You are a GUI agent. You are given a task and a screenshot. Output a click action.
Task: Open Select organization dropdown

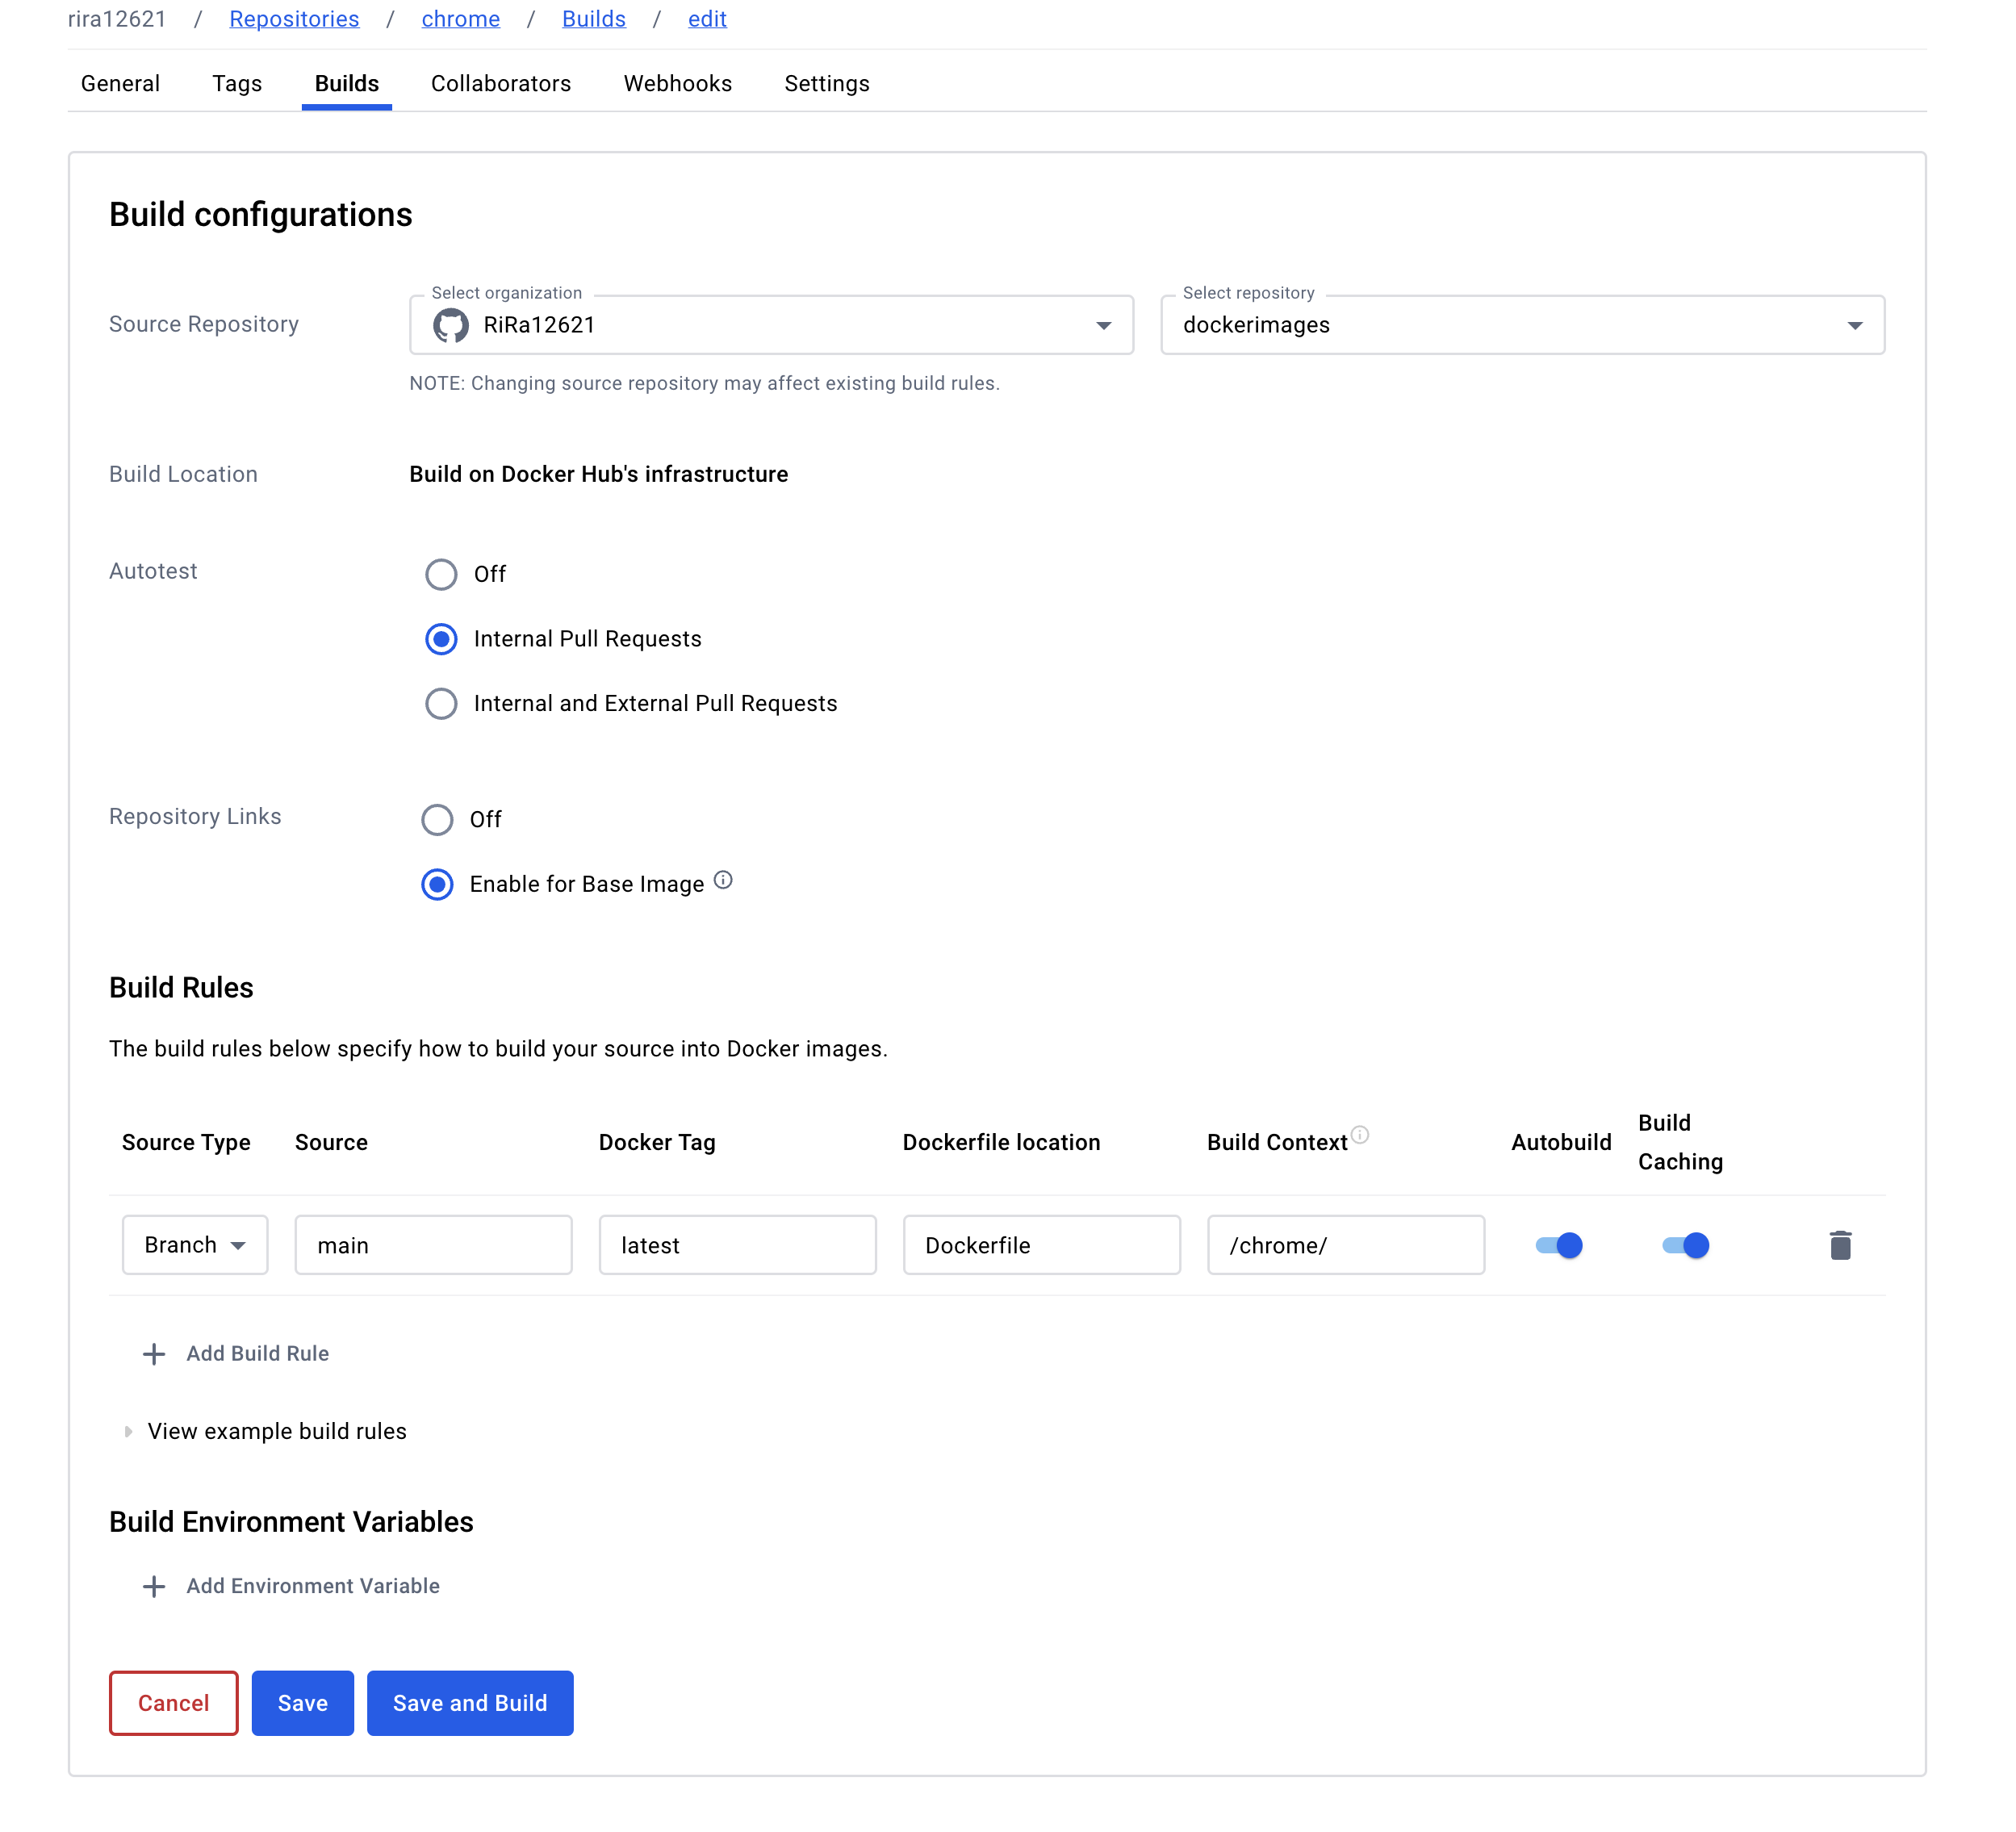[771, 325]
